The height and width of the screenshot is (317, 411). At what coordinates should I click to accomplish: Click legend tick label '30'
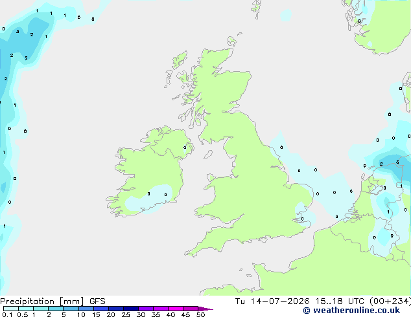click(141, 314)
